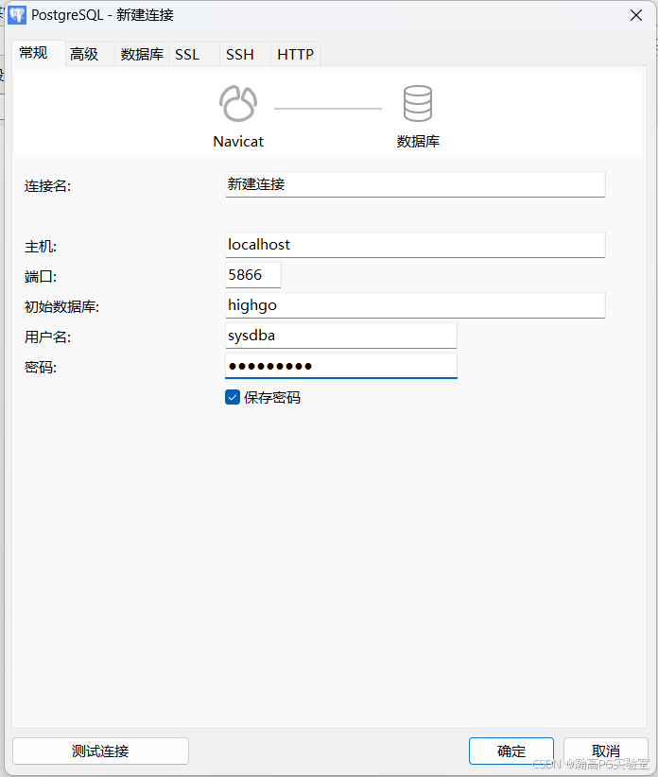Click the PostgreSQL elephant title icon
Screen dimensions: 658x777
pyautogui.click(x=17, y=15)
